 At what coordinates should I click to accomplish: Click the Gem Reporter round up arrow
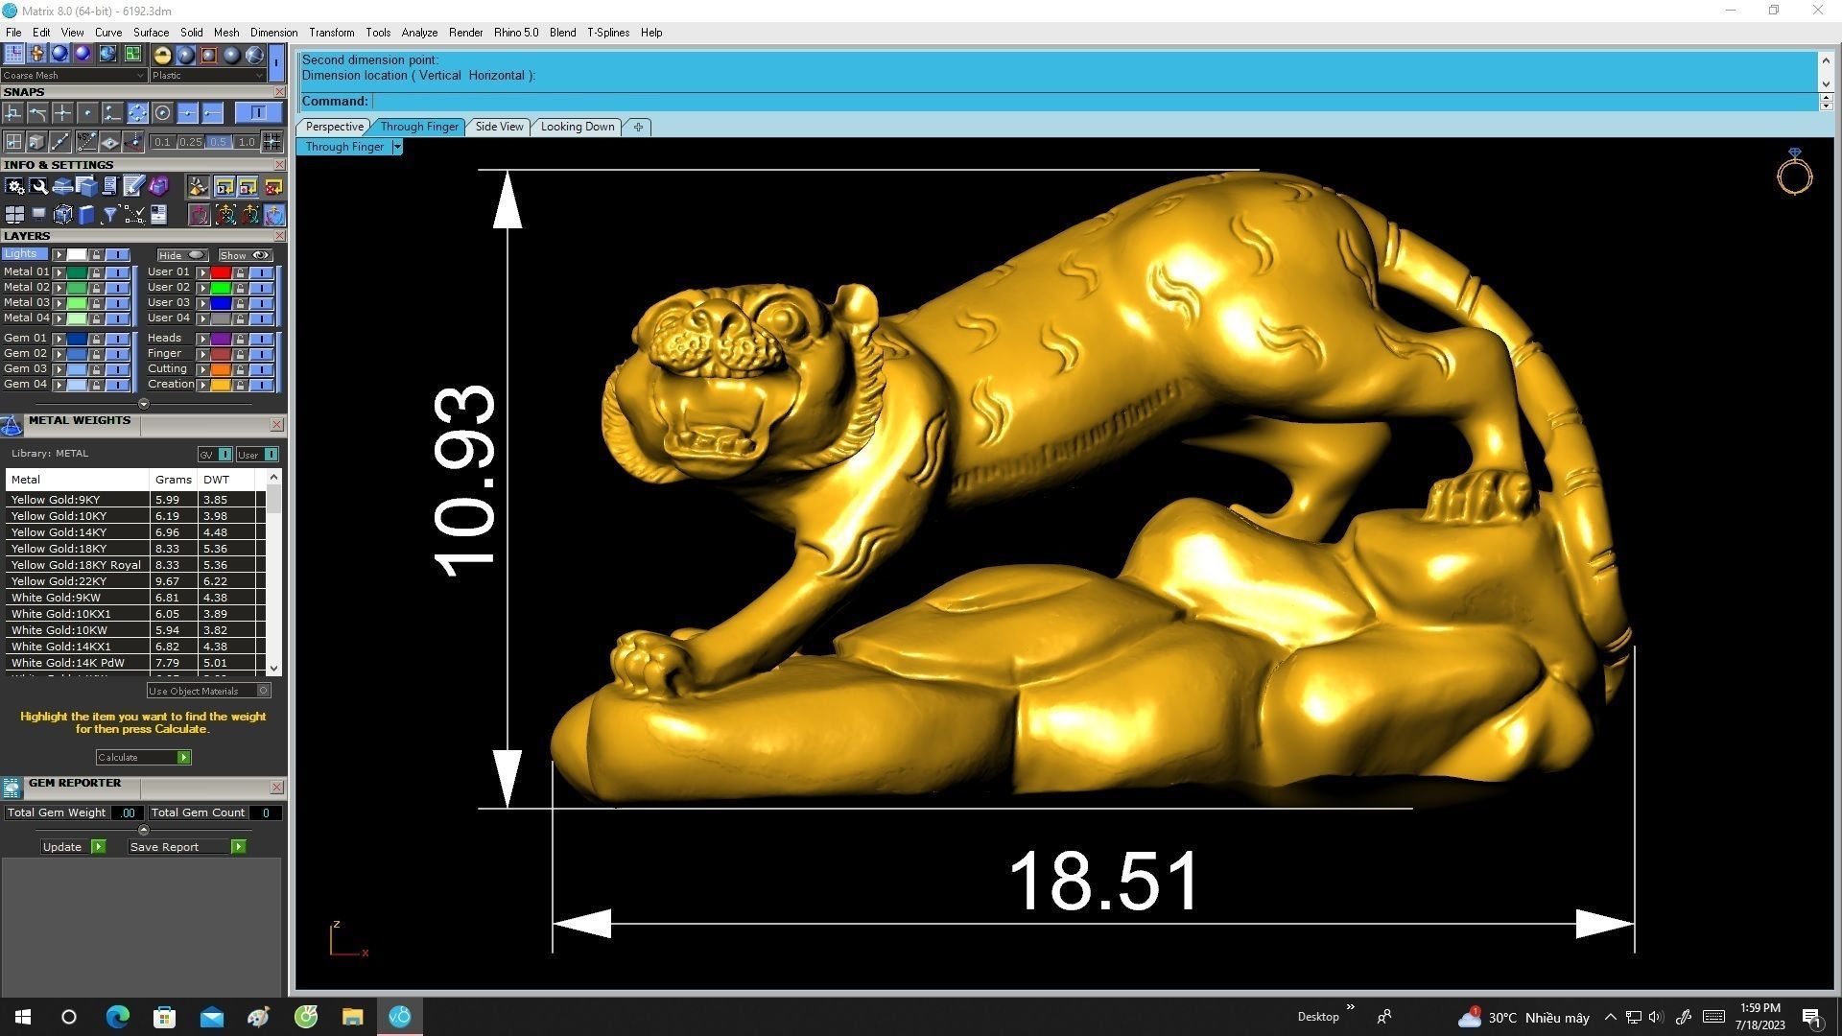144,830
